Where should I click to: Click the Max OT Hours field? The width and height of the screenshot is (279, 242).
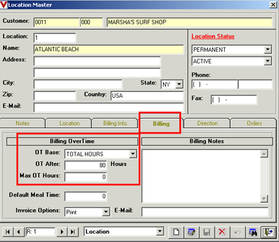(86, 177)
